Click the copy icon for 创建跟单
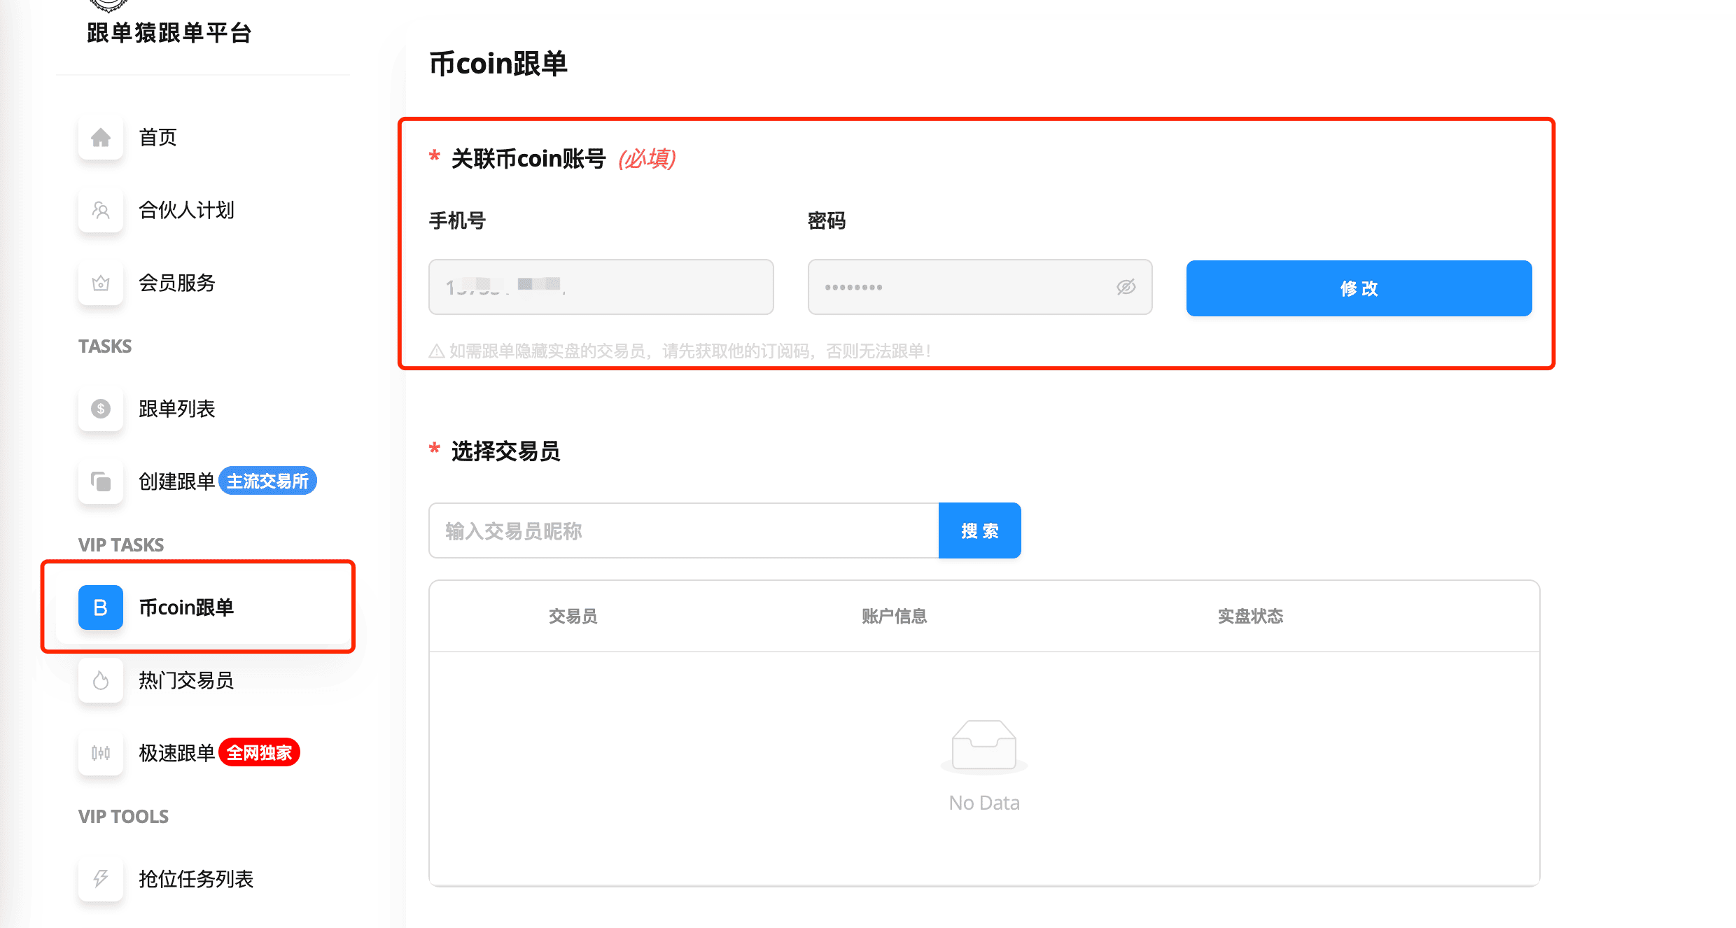The width and height of the screenshot is (1736, 928). pos(101,481)
